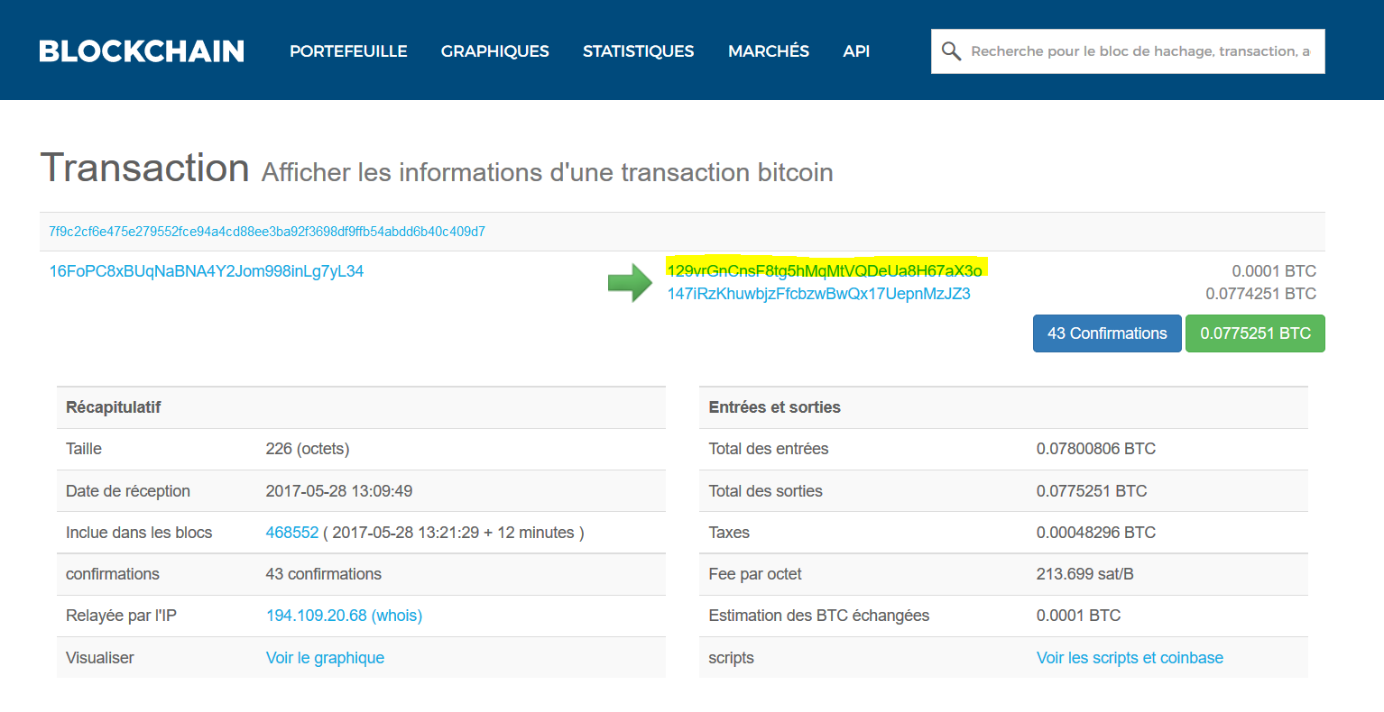
Task: Select fee per byte 213.699 sat/B
Action: (x=1084, y=574)
